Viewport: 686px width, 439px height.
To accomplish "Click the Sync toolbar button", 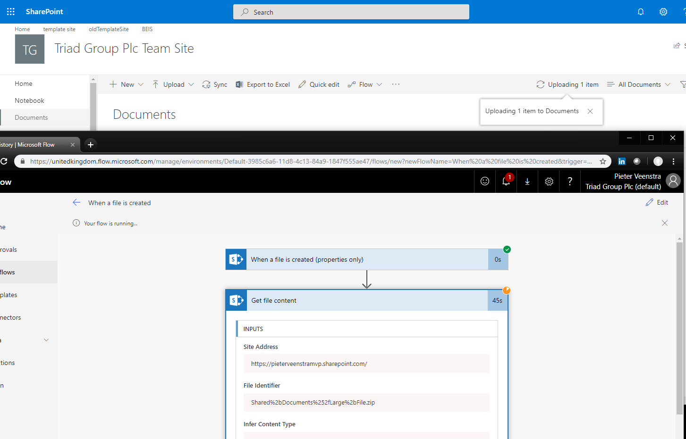I will coord(215,84).
